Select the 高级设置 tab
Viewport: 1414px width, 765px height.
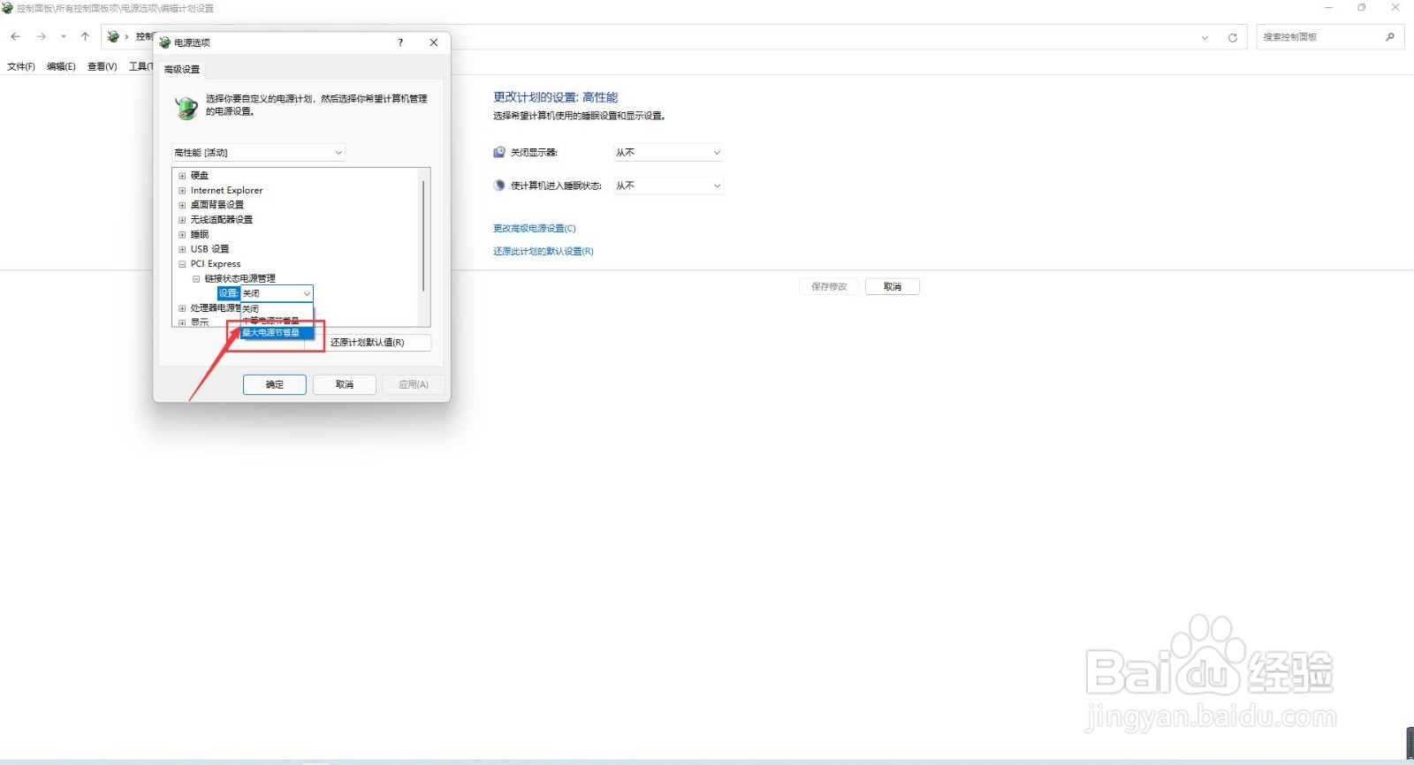[x=182, y=69]
